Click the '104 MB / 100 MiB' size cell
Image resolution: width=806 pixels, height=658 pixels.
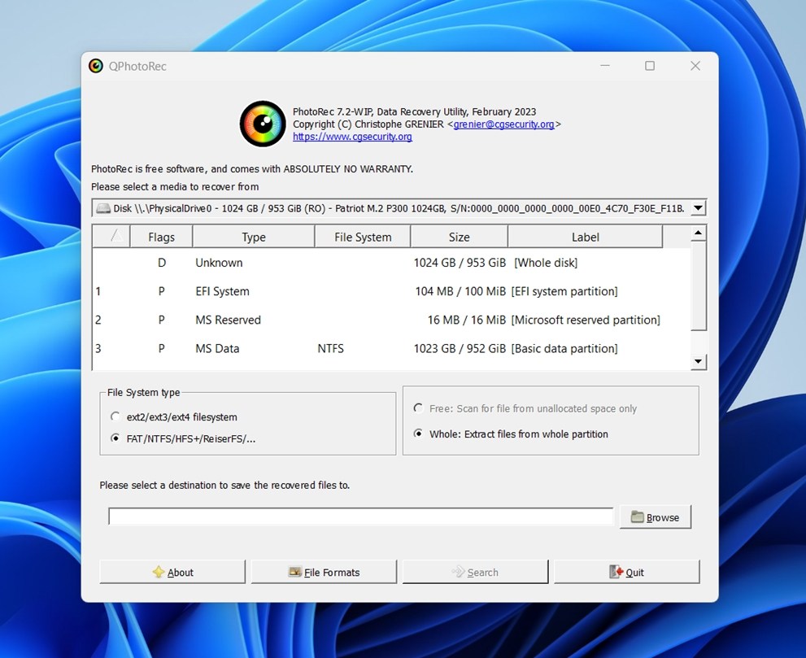(x=460, y=291)
